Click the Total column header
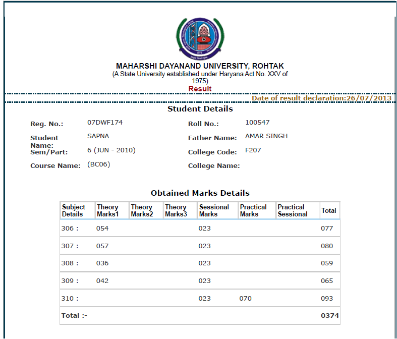Screen dimensions: 397x339 click(329, 210)
